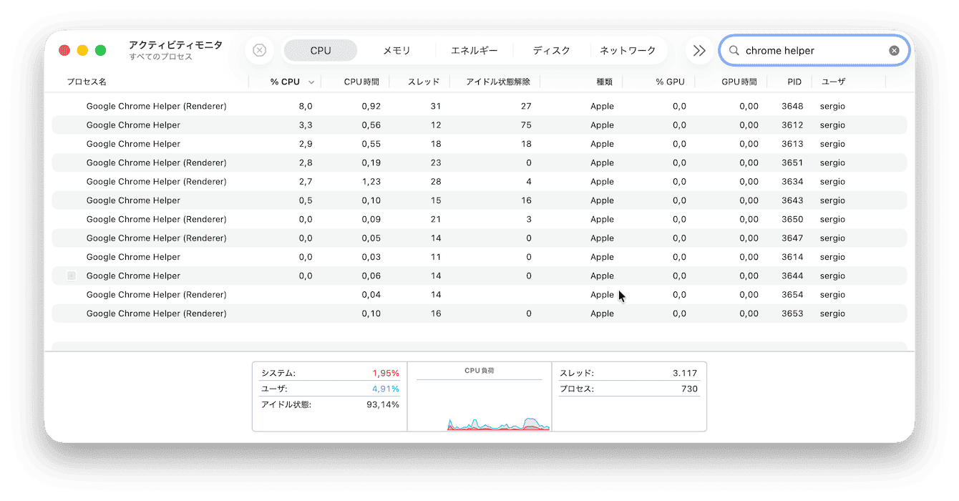
Task: Select the Renderer row with PID 3651
Action: tap(479, 162)
